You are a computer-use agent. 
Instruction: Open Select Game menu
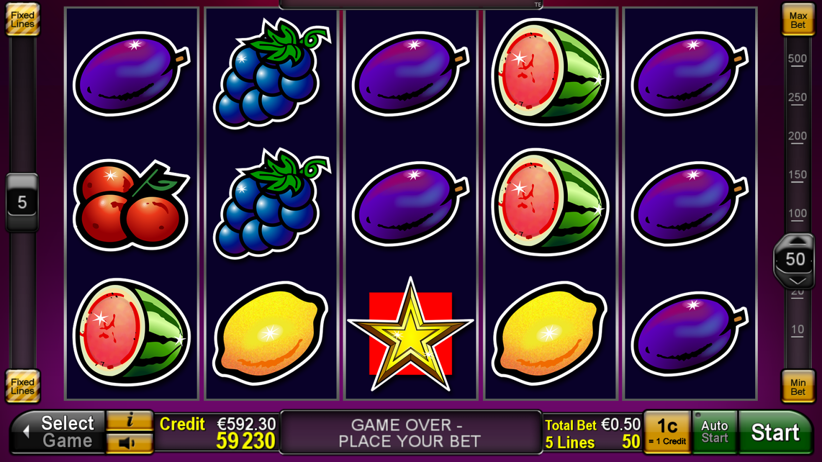(59, 432)
